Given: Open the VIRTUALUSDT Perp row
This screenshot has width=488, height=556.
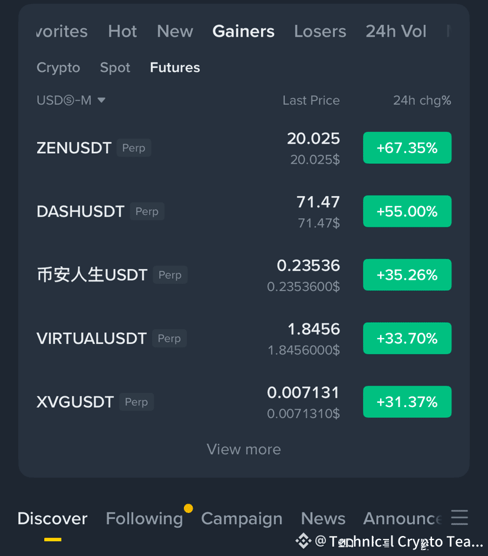Looking at the screenshot, I should pyautogui.click(x=244, y=338).
